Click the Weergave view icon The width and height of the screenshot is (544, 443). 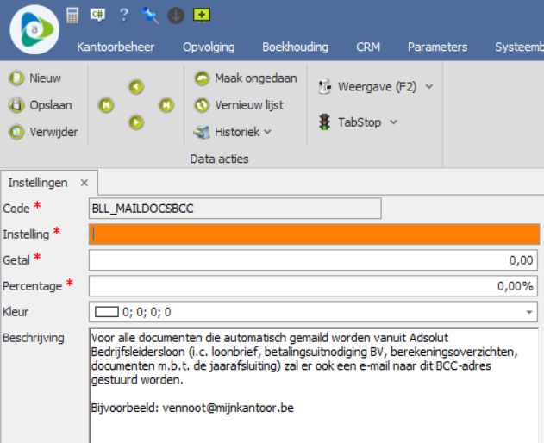[325, 87]
